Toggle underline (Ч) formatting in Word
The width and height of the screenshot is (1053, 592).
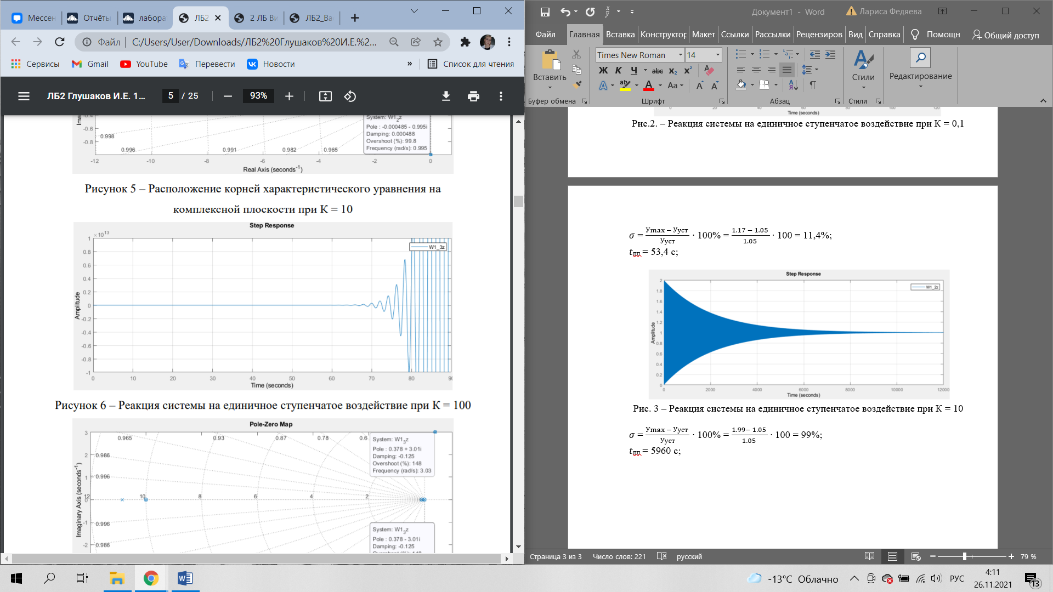pos(634,70)
